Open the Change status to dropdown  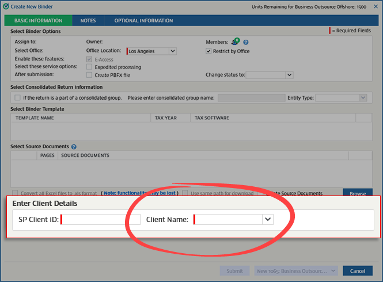click(289, 75)
